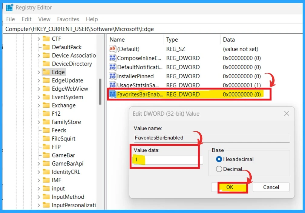This screenshot has width=305, height=213.
Task: Click the tree pane vertical scrollbar
Action: click(100, 92)
